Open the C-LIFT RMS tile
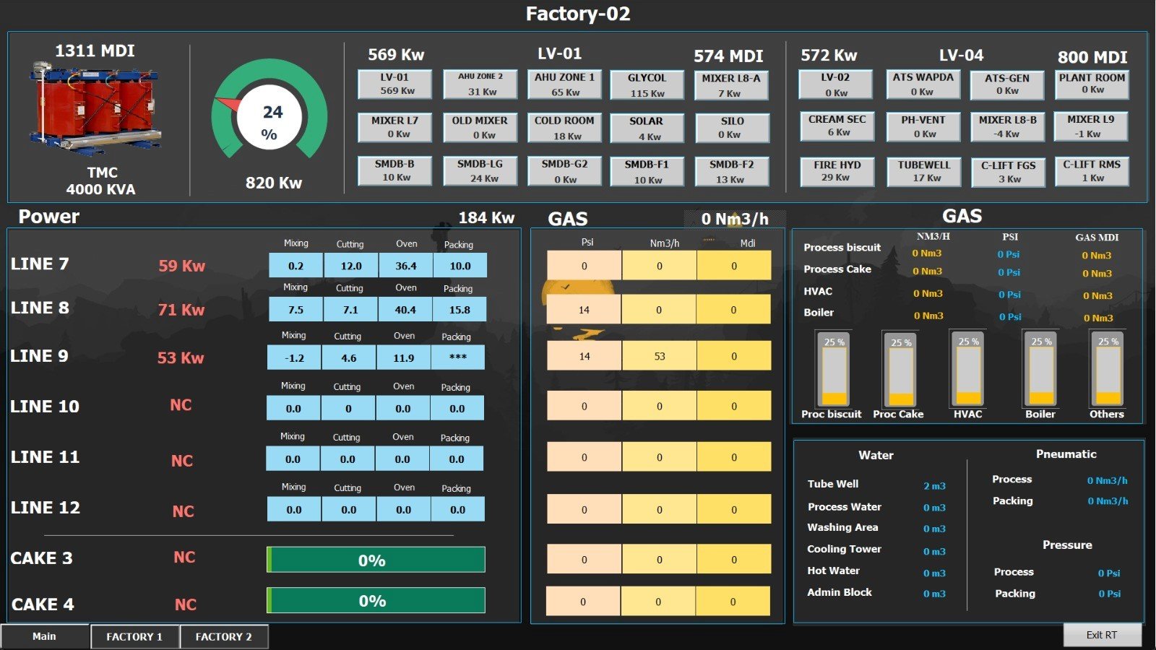The image size is (1156, 650). (x=1092, y=171)
